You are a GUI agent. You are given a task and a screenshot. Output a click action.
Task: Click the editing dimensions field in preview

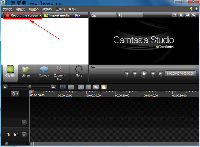pos(104,15)
